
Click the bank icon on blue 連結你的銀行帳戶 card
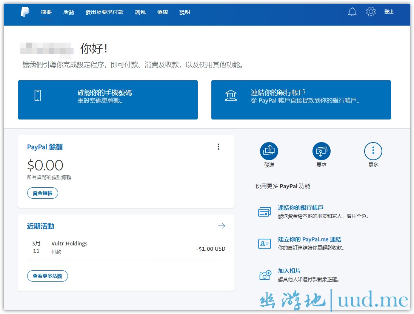click(x=231, y=96)
